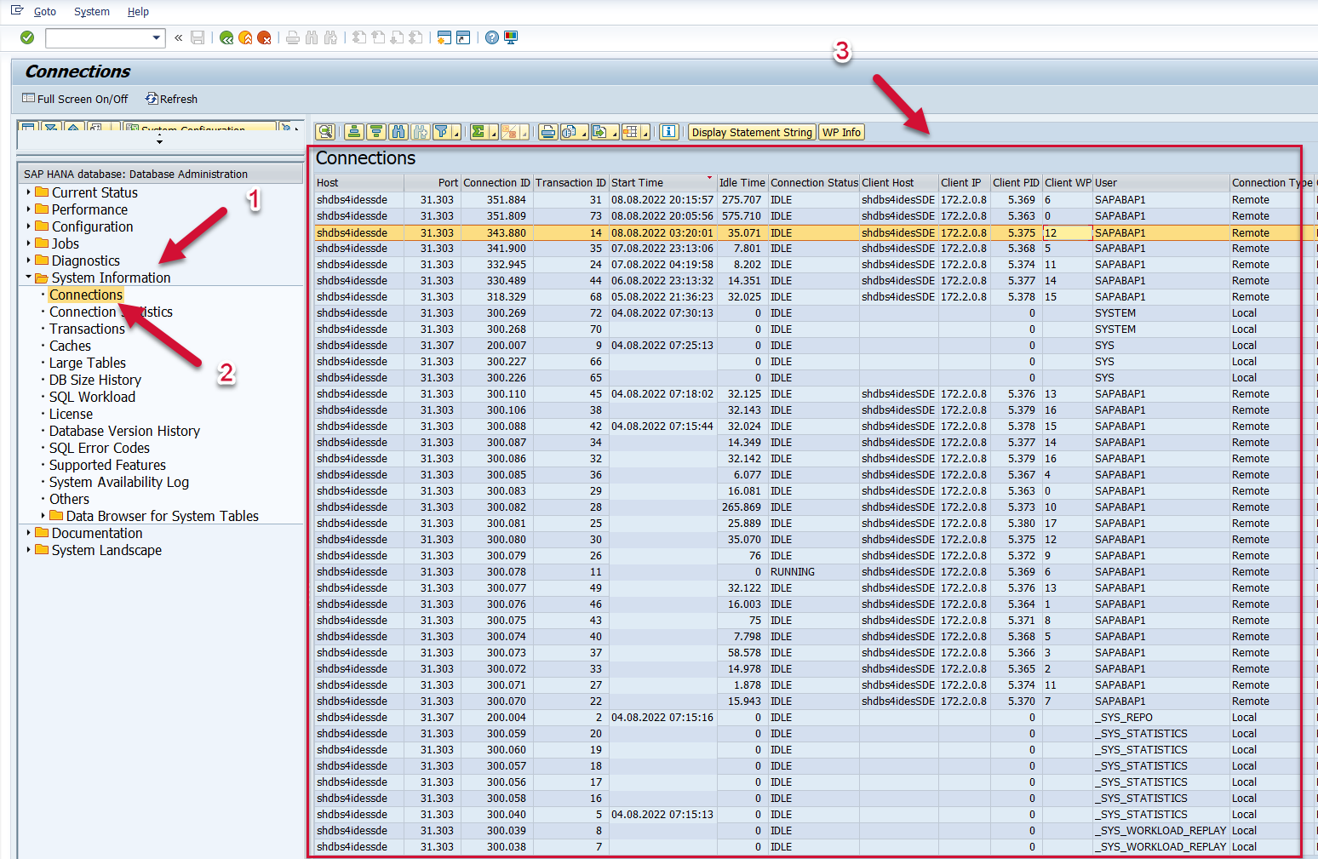Toggle Full Screen On/Off
Image resolution: width=1318 pixels, height=859 pixels.
pyautogui.click(x=75, y=99)
